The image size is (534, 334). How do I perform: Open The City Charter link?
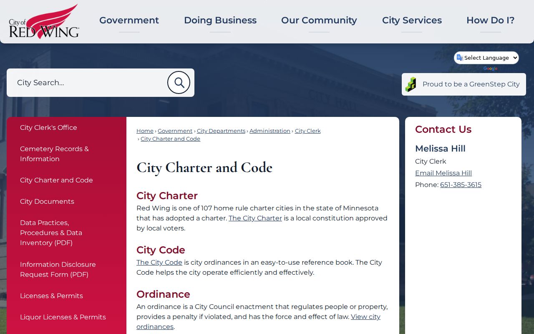coord(255,218)
